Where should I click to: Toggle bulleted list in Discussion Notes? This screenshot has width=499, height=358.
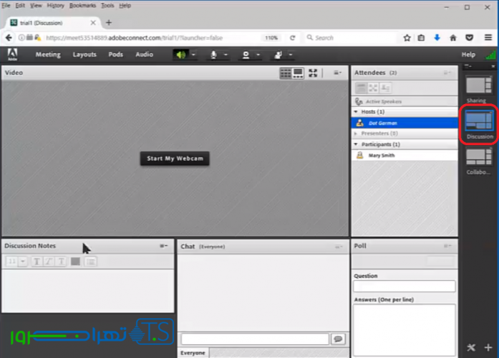point(90,261)
